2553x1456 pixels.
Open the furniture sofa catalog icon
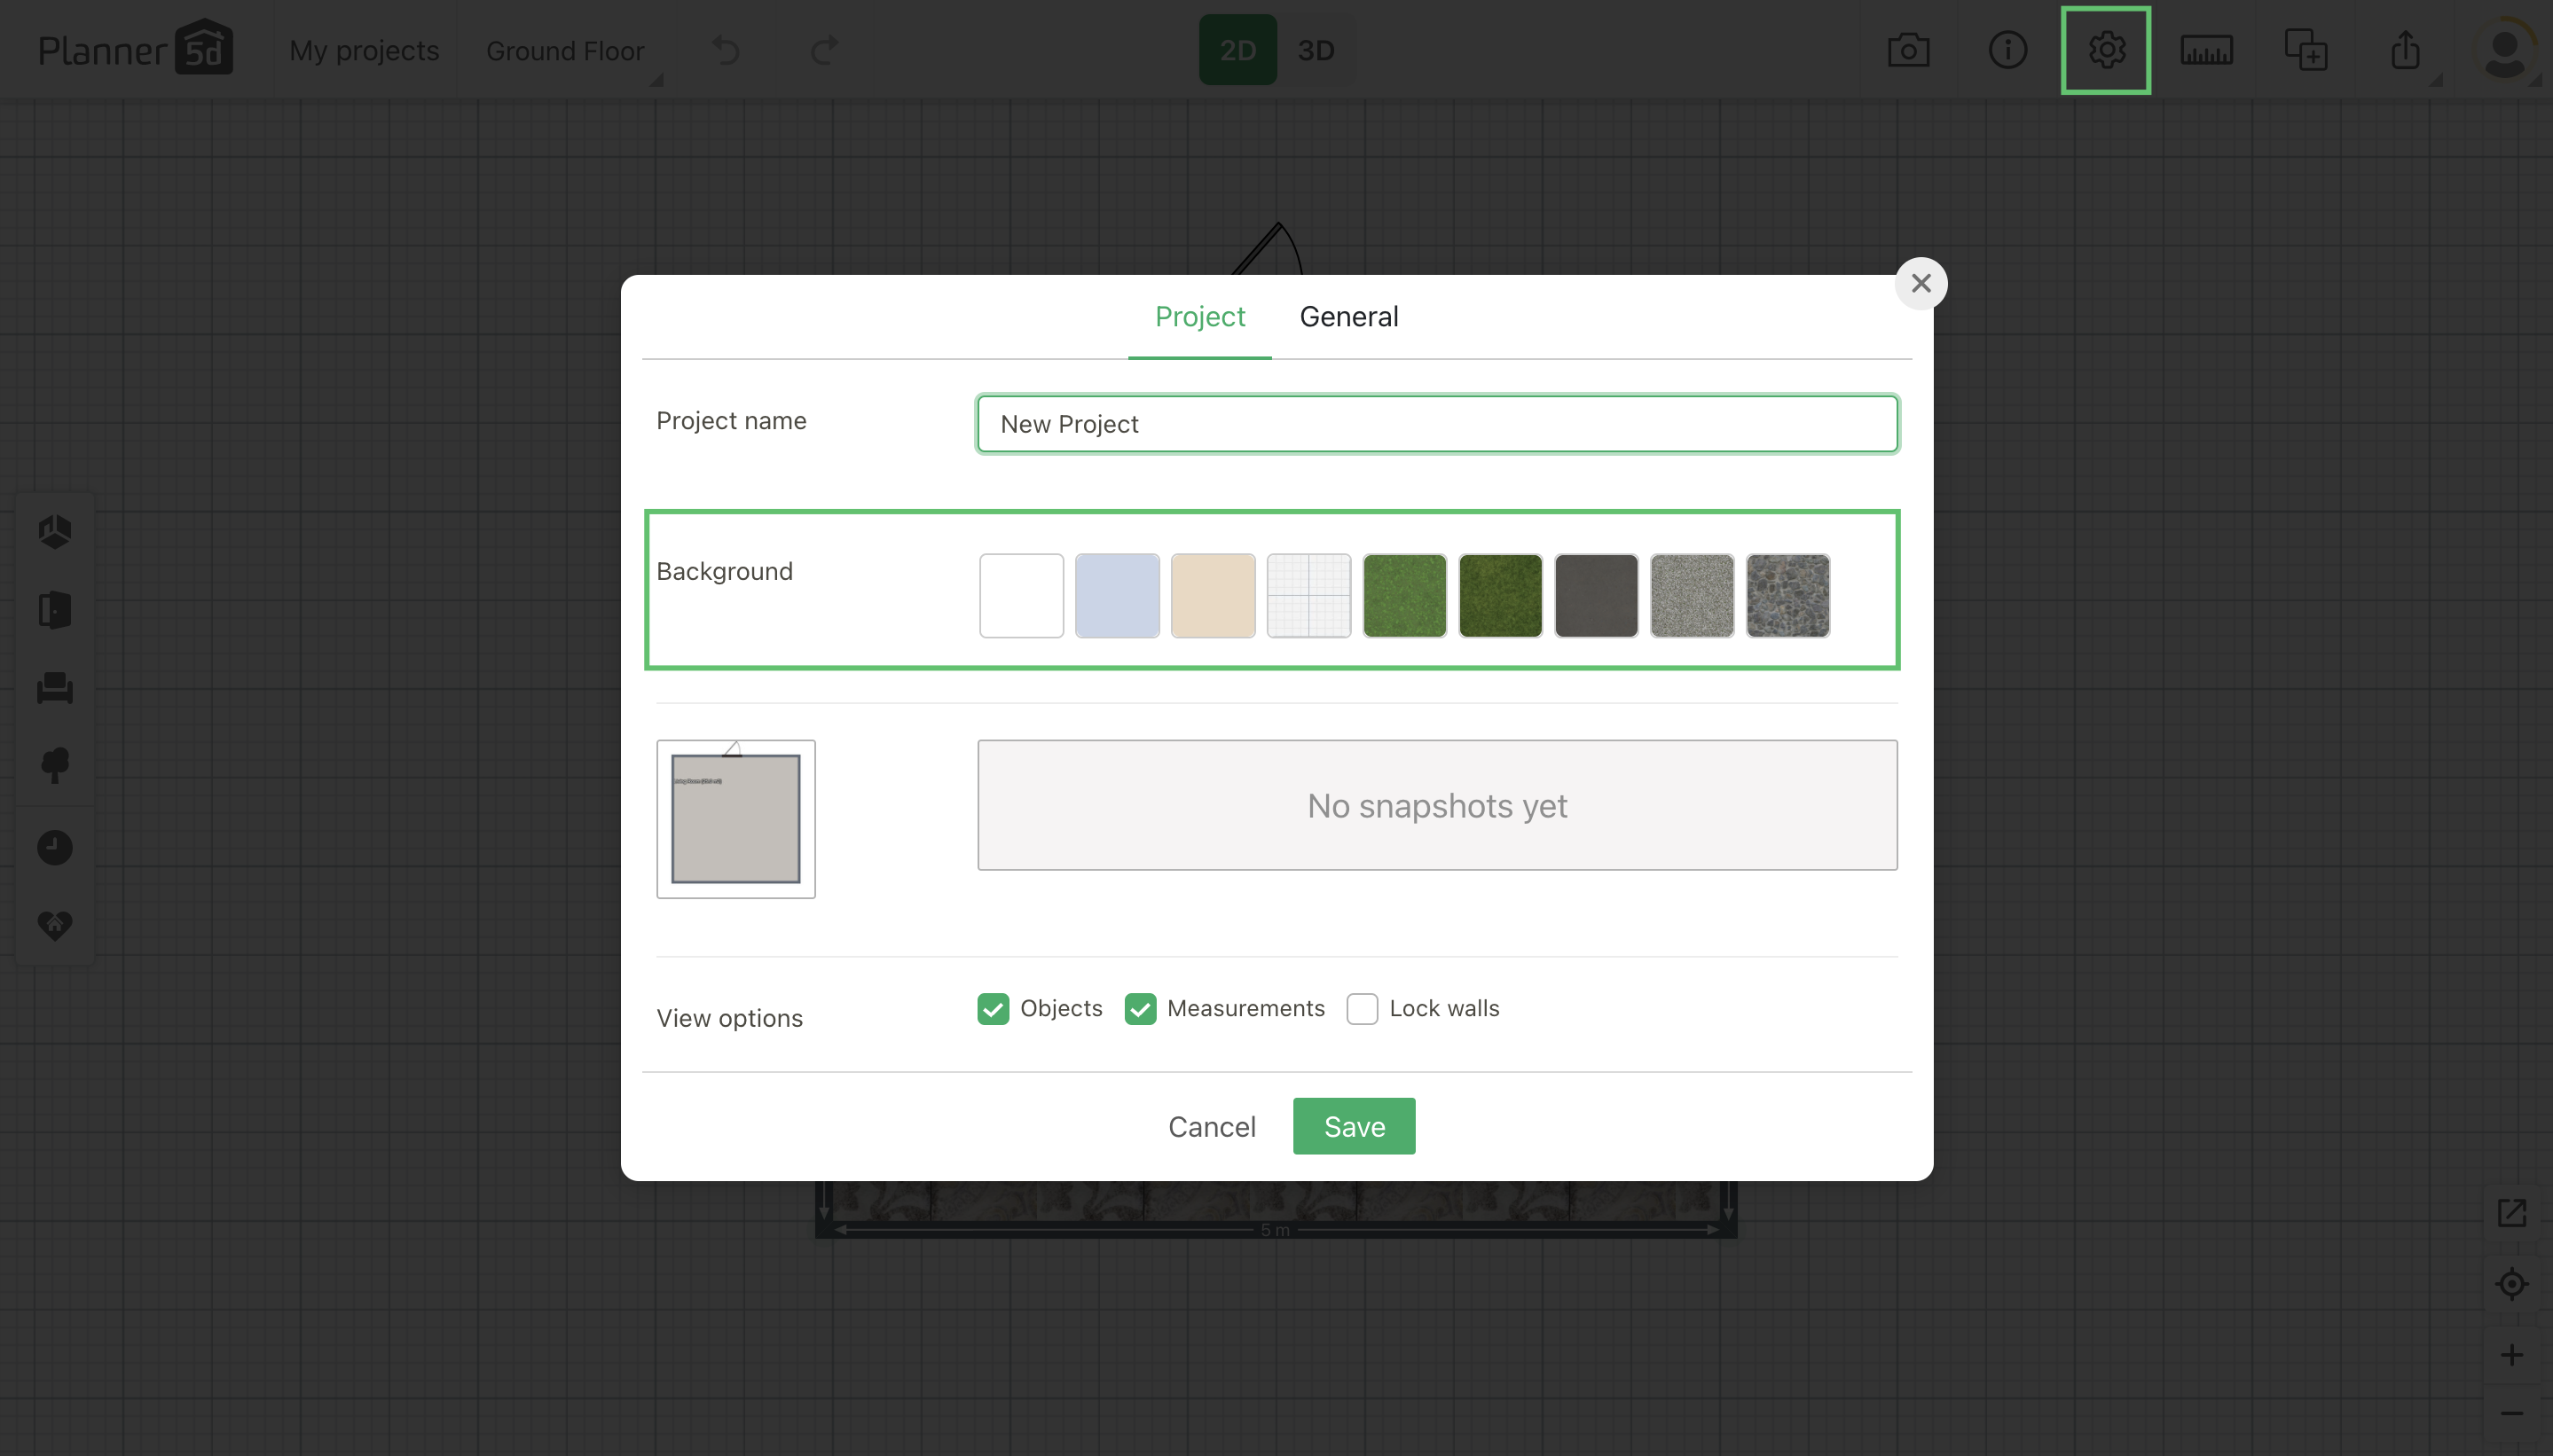[55, 688]
